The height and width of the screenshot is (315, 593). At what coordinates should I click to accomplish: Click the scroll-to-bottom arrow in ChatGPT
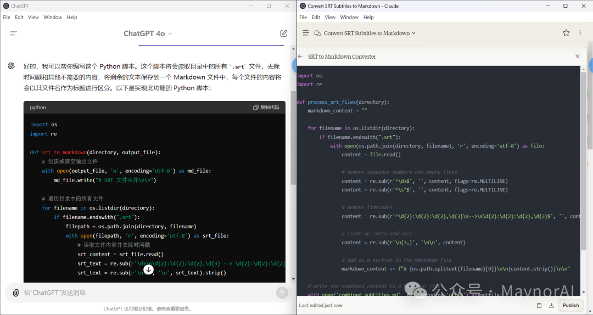(148, 269)
